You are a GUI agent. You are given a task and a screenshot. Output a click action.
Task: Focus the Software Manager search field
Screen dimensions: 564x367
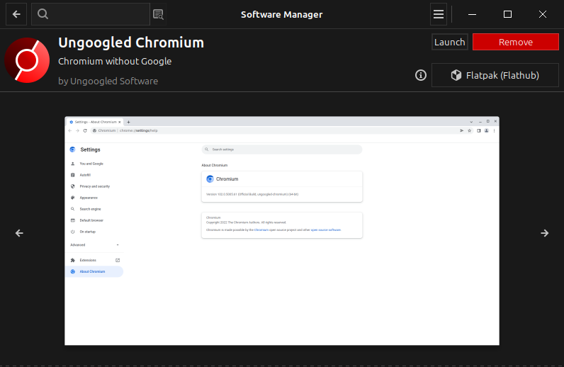91,14
